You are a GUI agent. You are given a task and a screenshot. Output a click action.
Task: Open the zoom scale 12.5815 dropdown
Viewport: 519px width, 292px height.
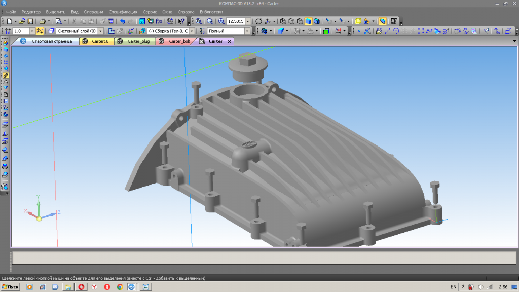248,21
